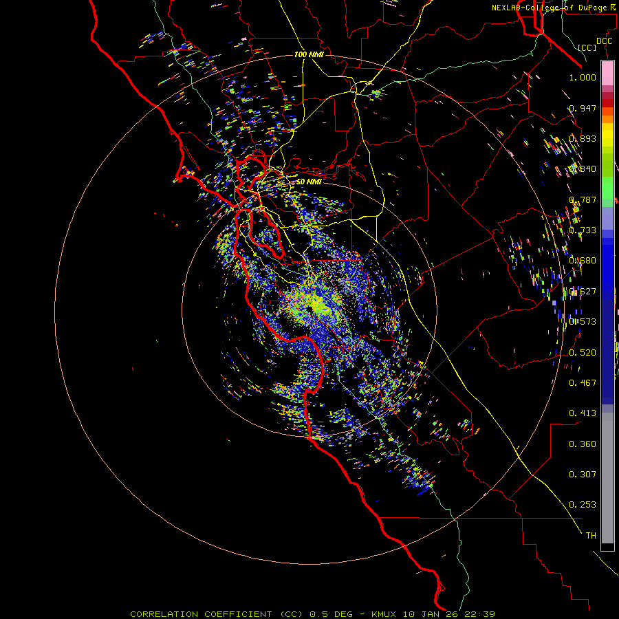Click the black radar site dot at center
Viewport: 619px width, 619px height.
(x=310, y=309)
